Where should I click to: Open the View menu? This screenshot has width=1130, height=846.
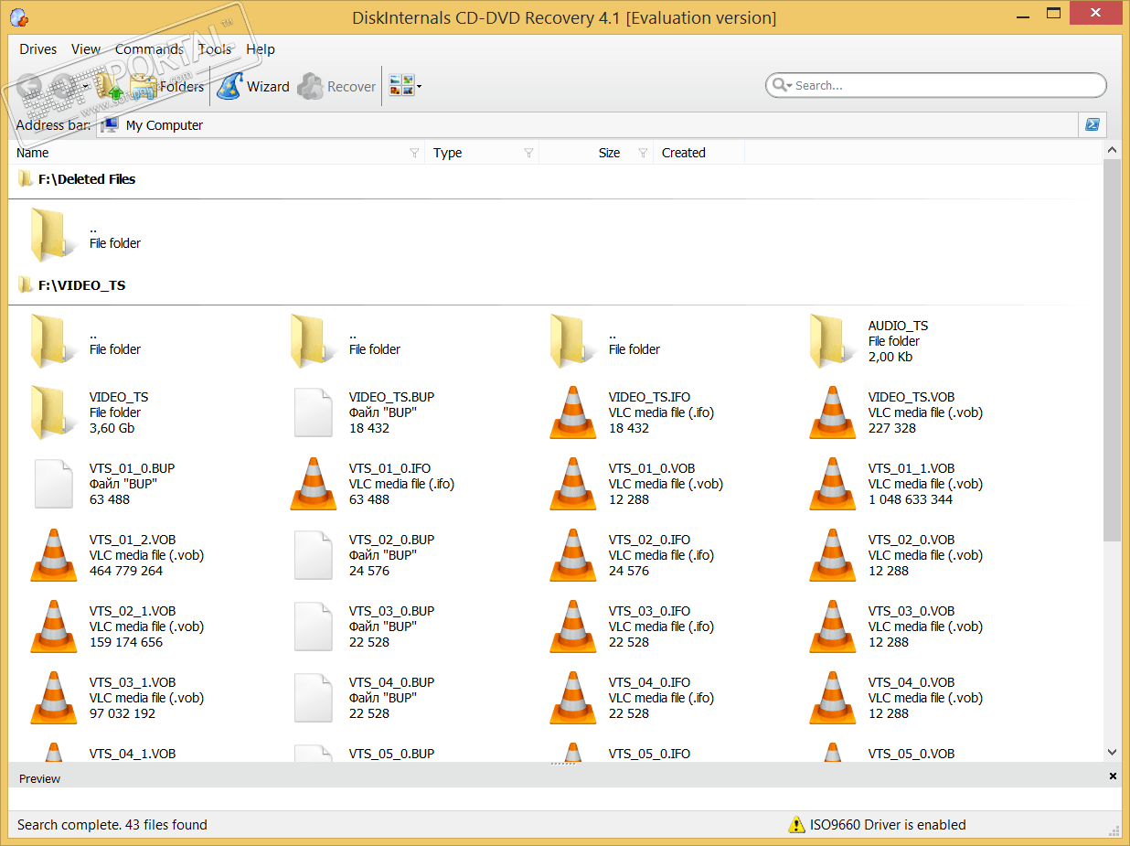point(86,49)
